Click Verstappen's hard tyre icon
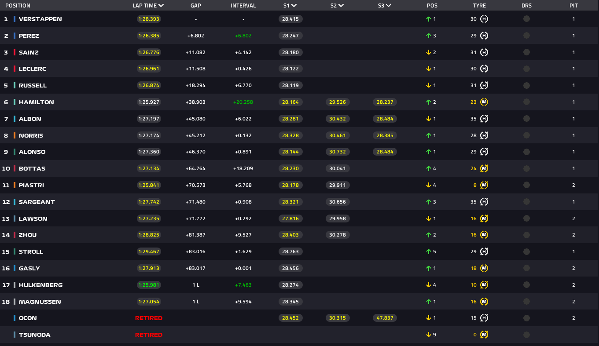 click(484, 19)
